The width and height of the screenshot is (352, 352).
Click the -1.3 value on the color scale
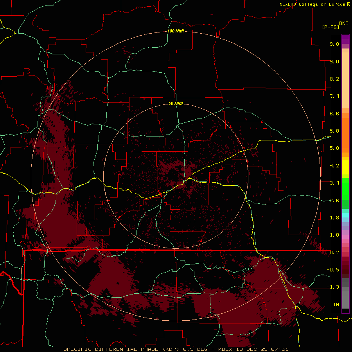333,287
